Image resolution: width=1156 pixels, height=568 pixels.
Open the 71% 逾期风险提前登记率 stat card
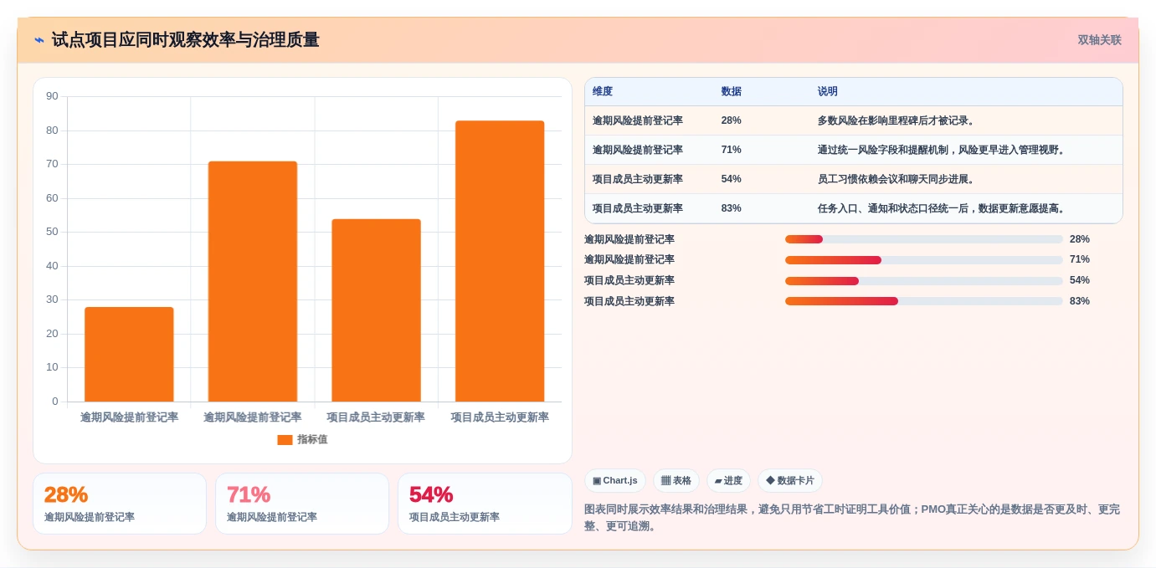tap(302, 504)
